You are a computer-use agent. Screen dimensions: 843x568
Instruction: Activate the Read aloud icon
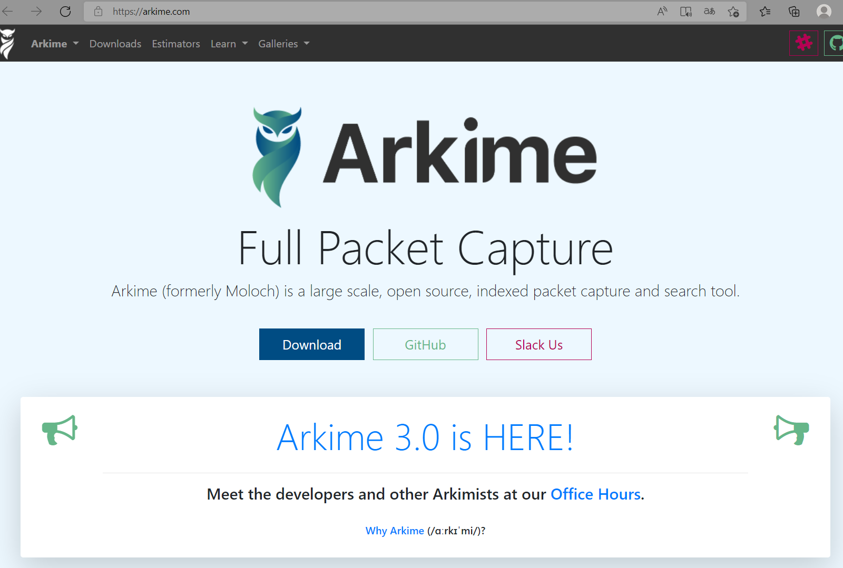coord(662,11)
